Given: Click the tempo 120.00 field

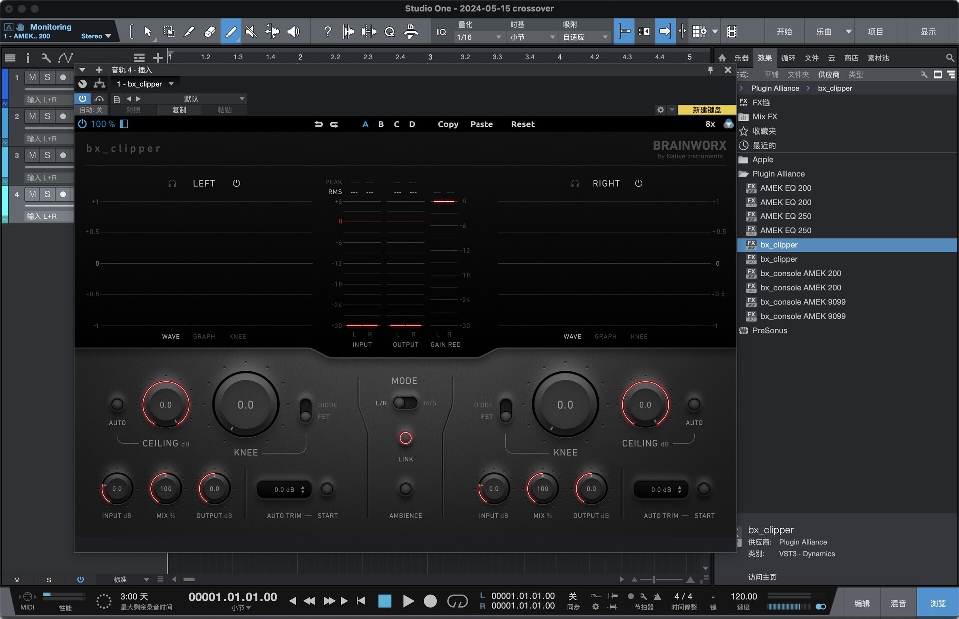Looking at the screenshot, I should [x=744, y=597].
